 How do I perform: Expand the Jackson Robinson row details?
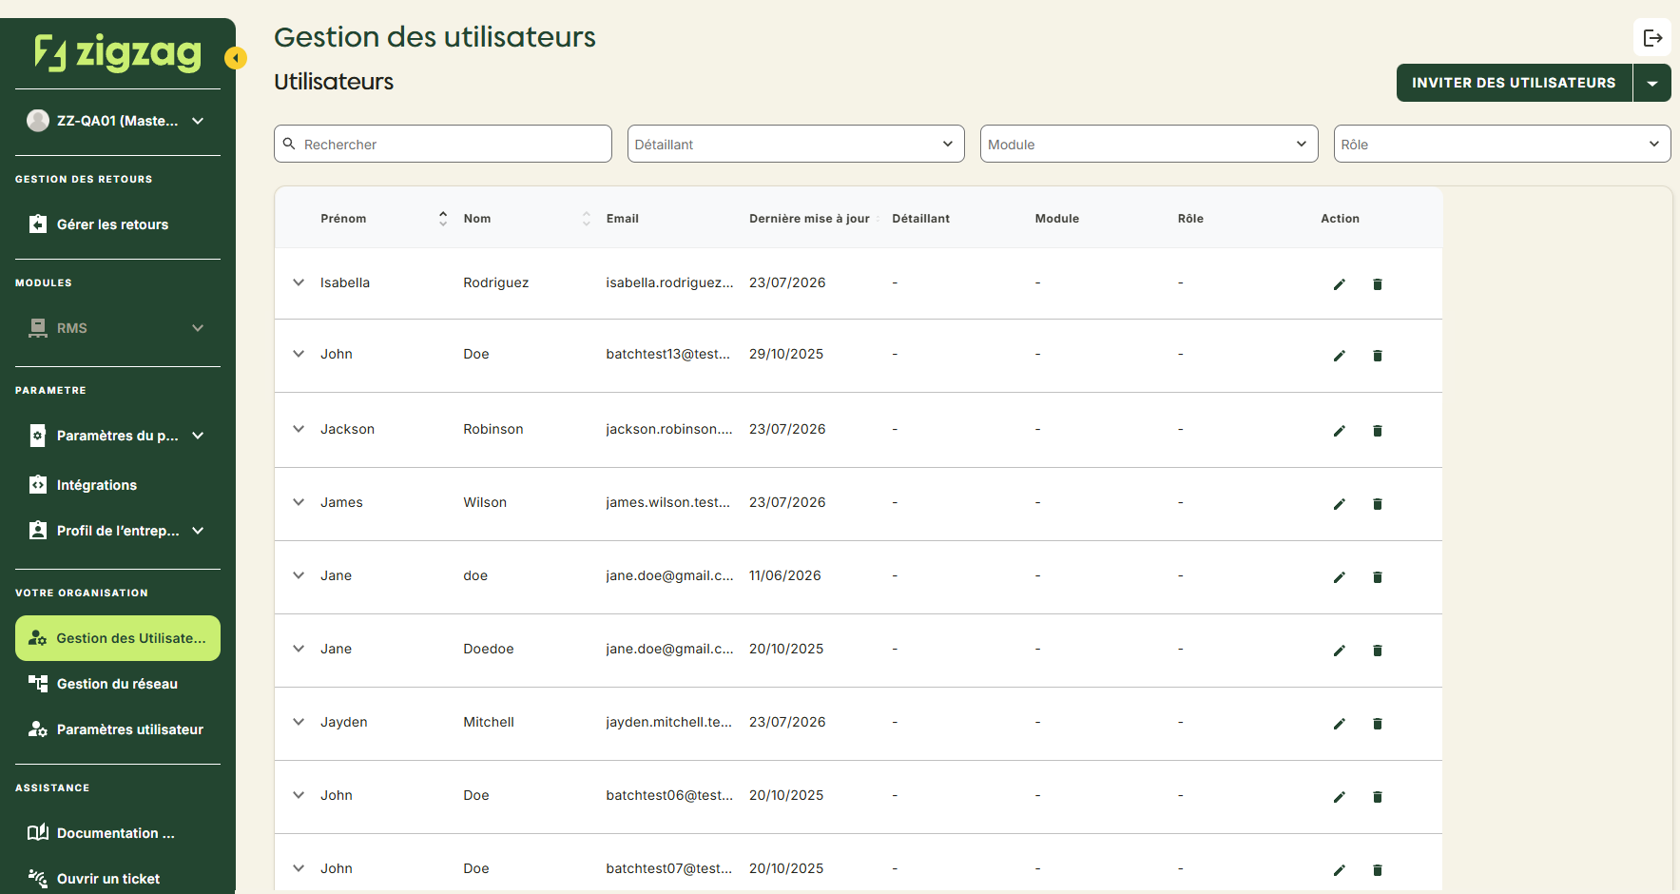[x=299, y=429]
